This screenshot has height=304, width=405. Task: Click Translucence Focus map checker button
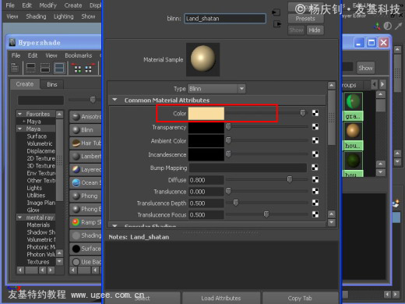(x=315, y=214)
